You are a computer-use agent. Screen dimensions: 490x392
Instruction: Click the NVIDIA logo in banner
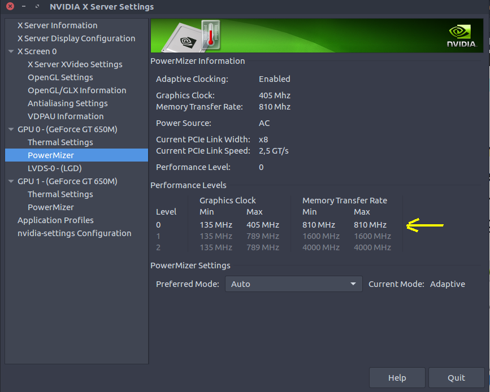pos(461,36)
